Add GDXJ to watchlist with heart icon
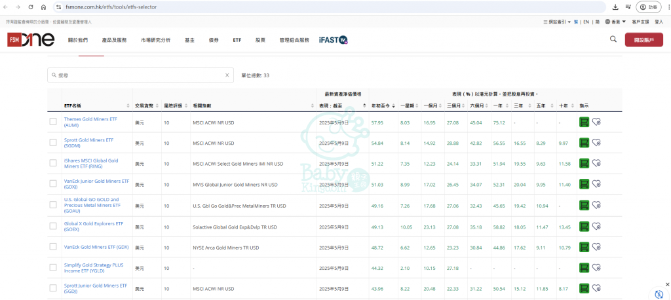Screen dimensions: 671x300 596,184
